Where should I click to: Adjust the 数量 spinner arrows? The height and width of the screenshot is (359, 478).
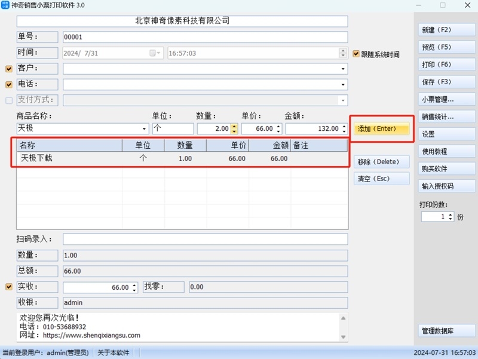pos(234,128)
